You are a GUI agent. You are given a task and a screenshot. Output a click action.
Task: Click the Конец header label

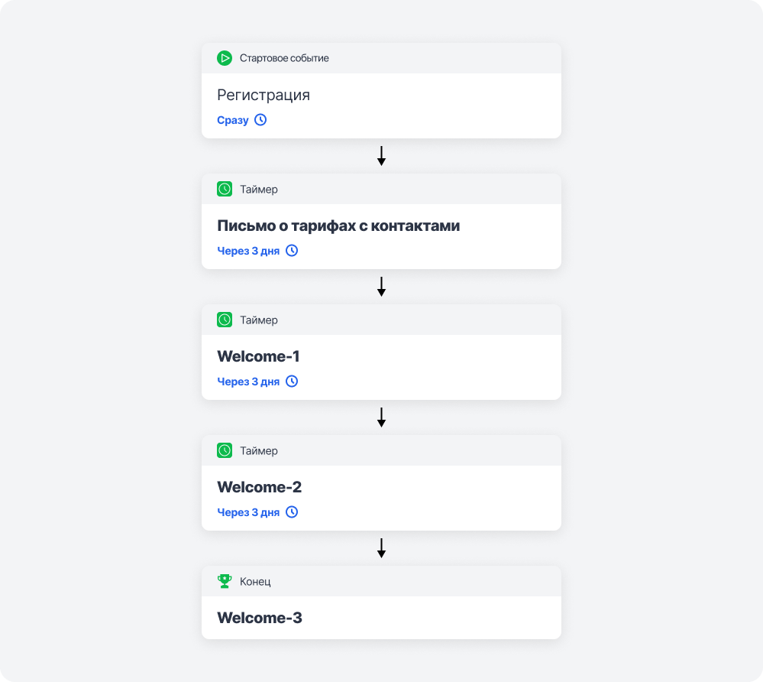[255, 582]
